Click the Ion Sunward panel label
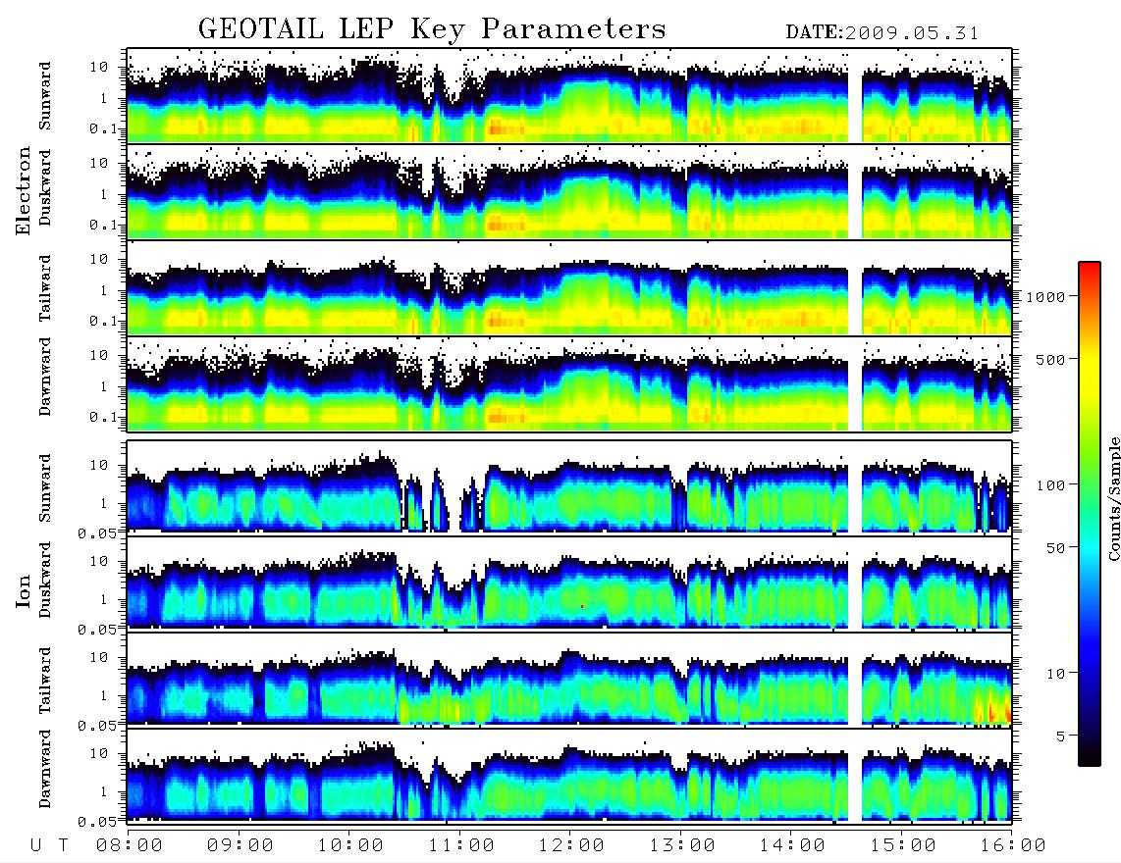This screenshot has height=863, width=1121. point(45,487)
